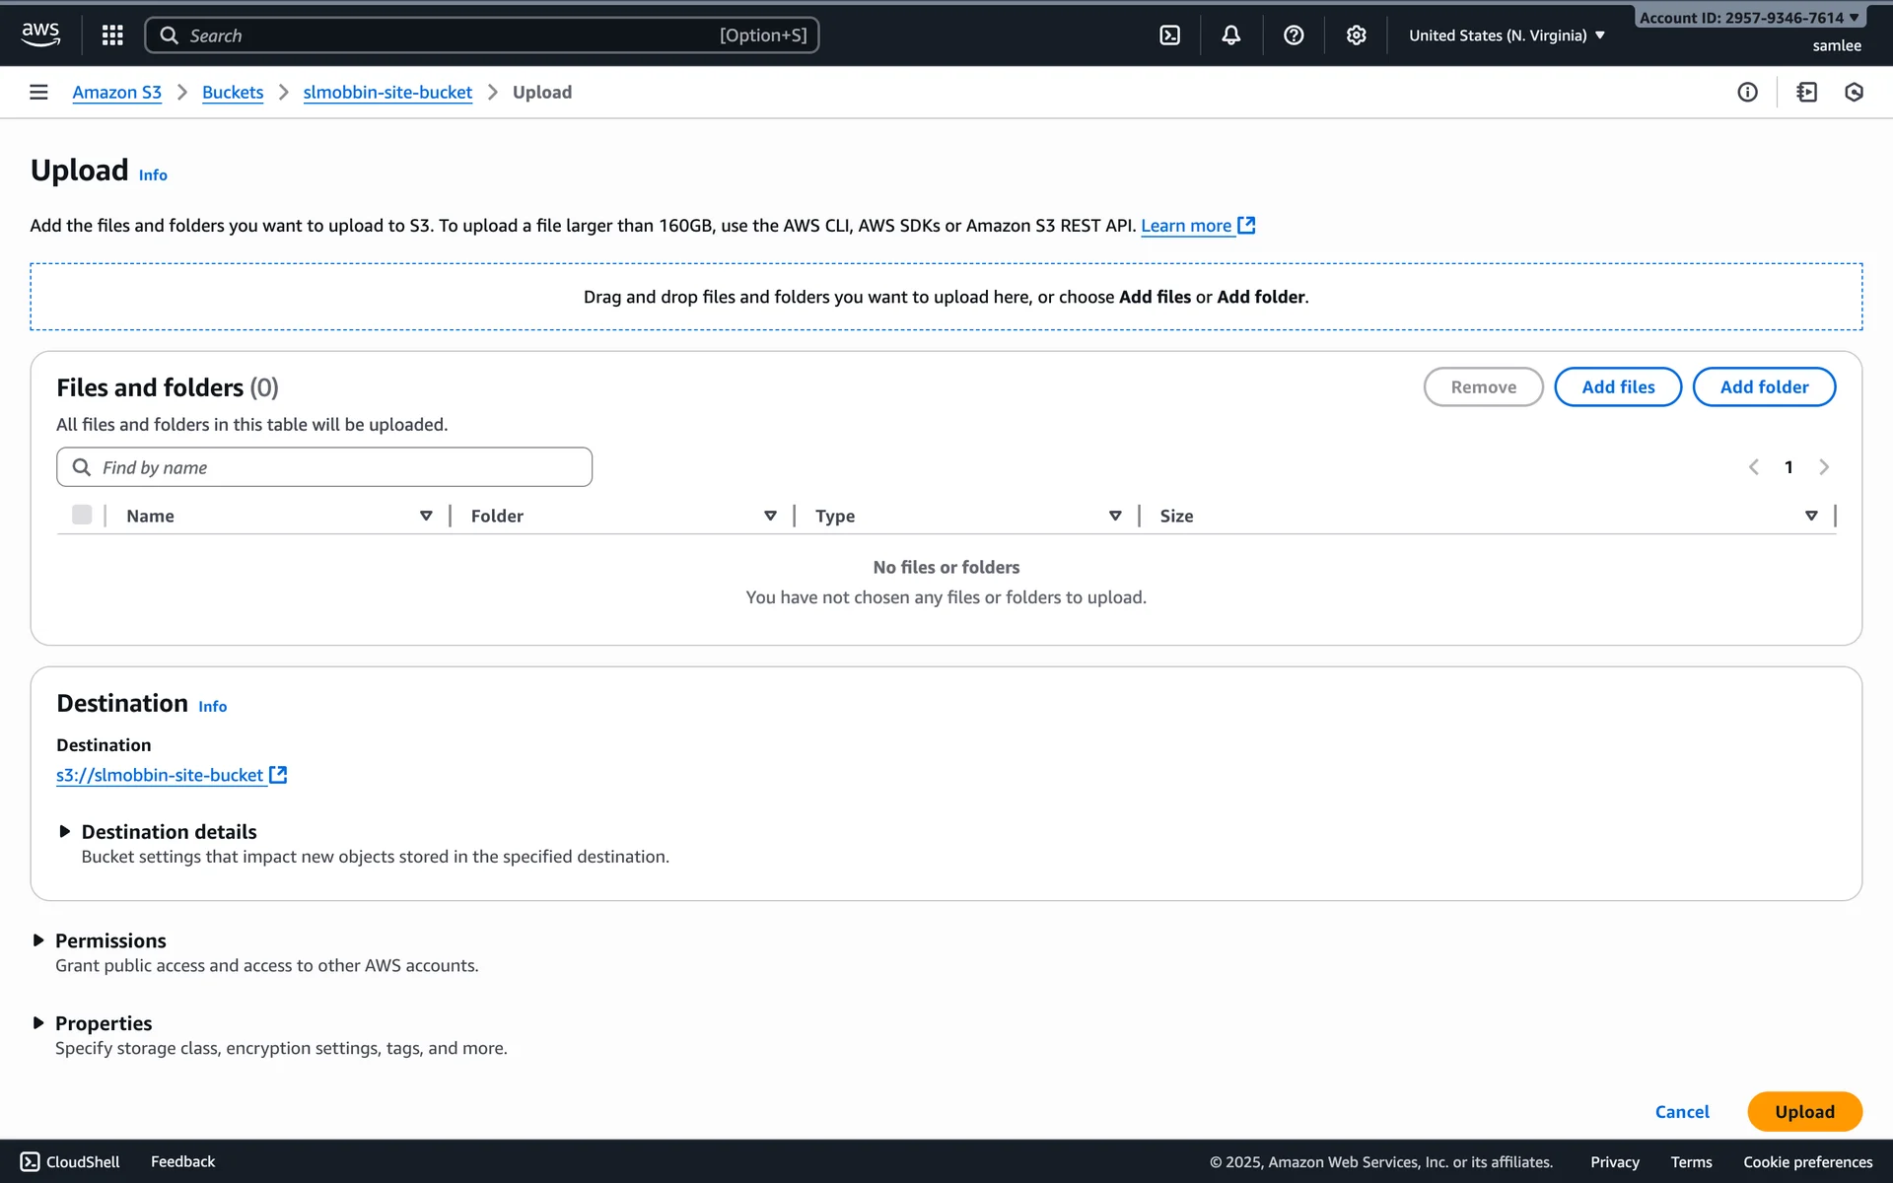Viewport: 1893px width, 1183px height.
Task: Toggle the side navigation hamburger menu
Action: tap(38, 92)
